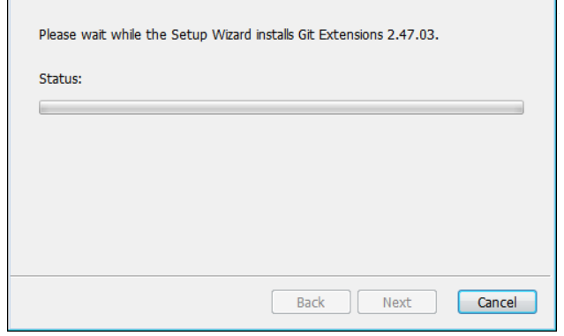Go to previous wizard page via Back
Viewport: 564px width, 336px height.
(312, 302)
